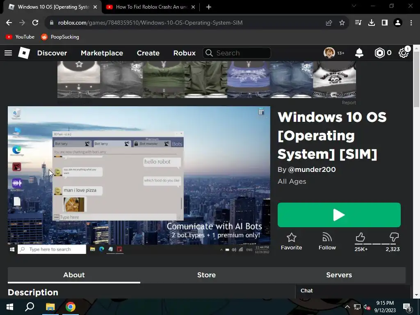Expand the Chat panel
420x315 pixels.
[x=353, y=291]
